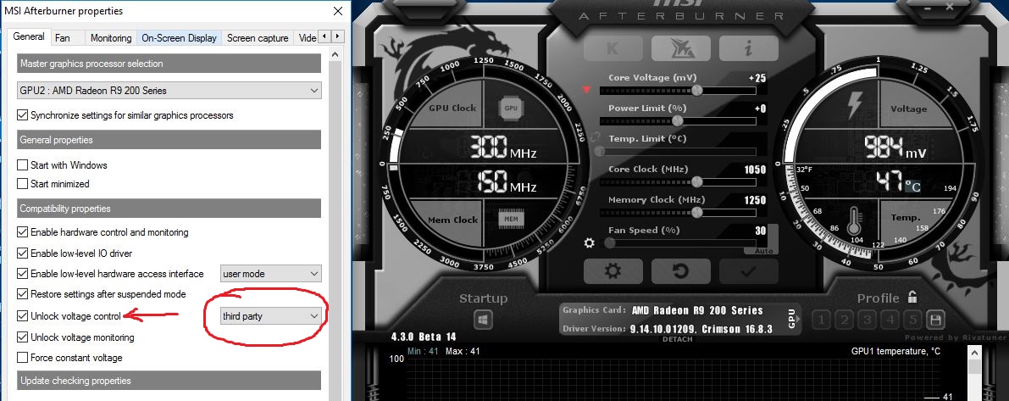Click the profile lock icon
The height and width of the screenshot is (401, 1009).
[x=912, y=297]
